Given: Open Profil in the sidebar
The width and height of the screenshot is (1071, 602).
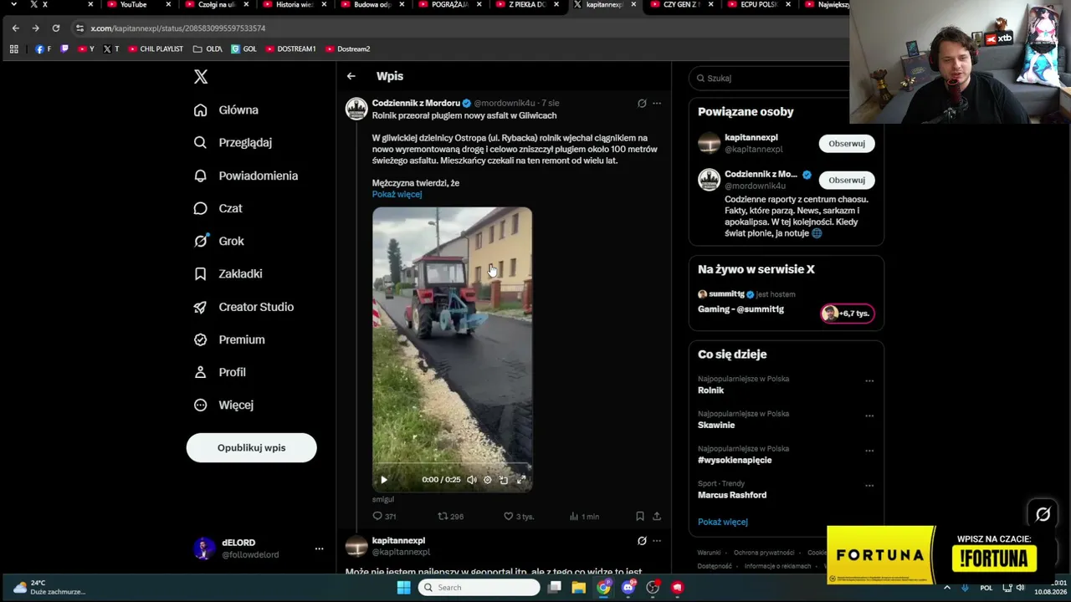Looking at the screenshot, I should [x=219, y=372].
